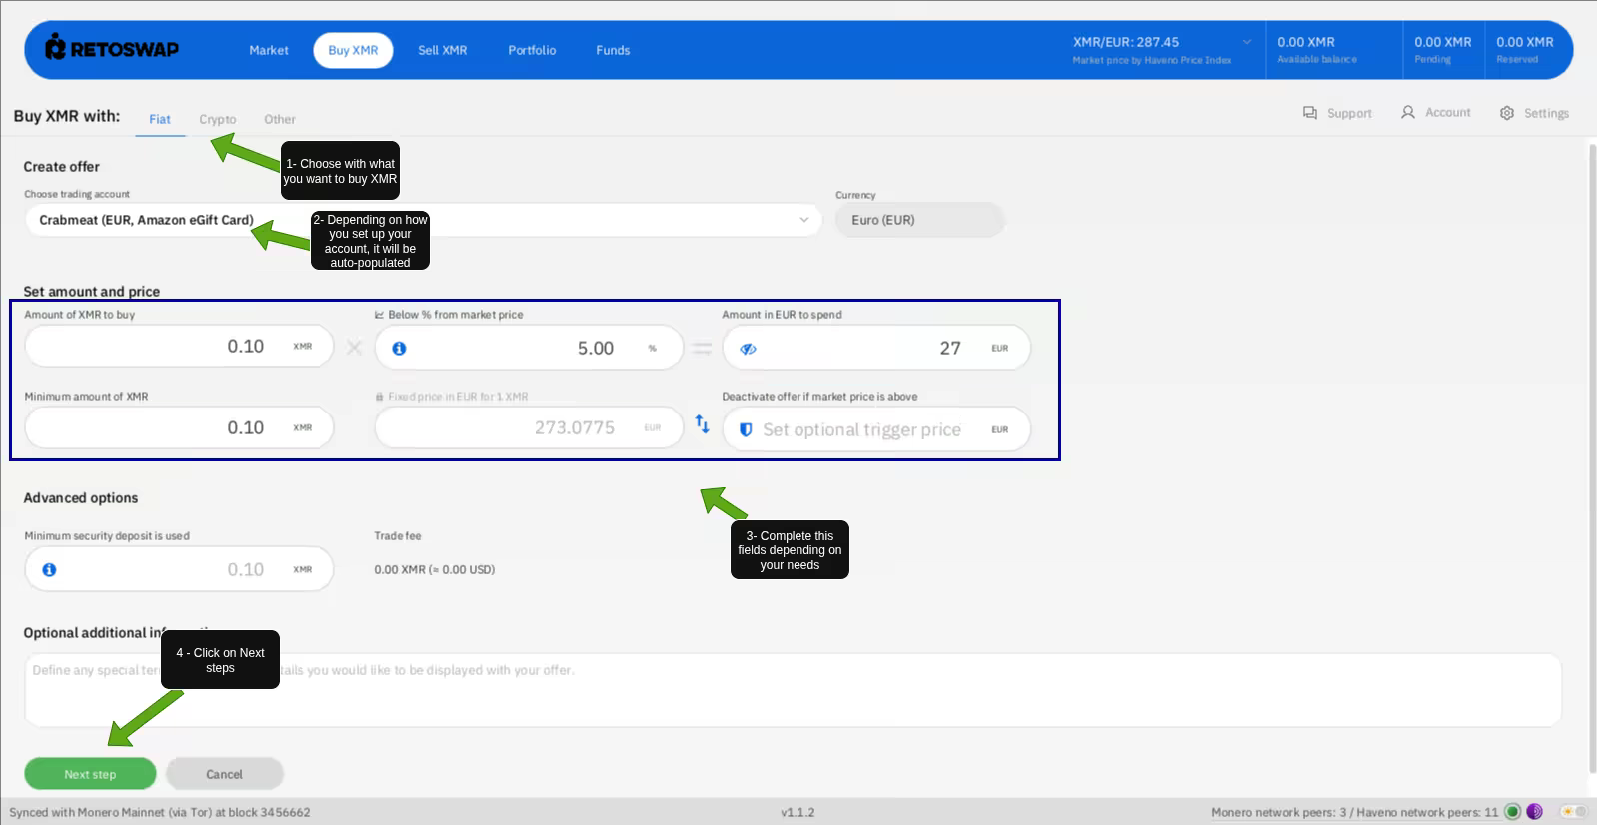The height and width of the screenshot is (825, 1597).
Task: Toggle the light/dark theme switch
Action: click(1573, 812)
